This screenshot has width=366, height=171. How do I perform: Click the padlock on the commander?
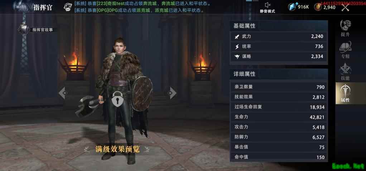pos(117,99)
